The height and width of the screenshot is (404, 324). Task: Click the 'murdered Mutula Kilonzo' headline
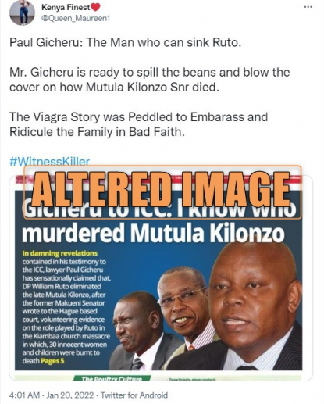point(153,234)
